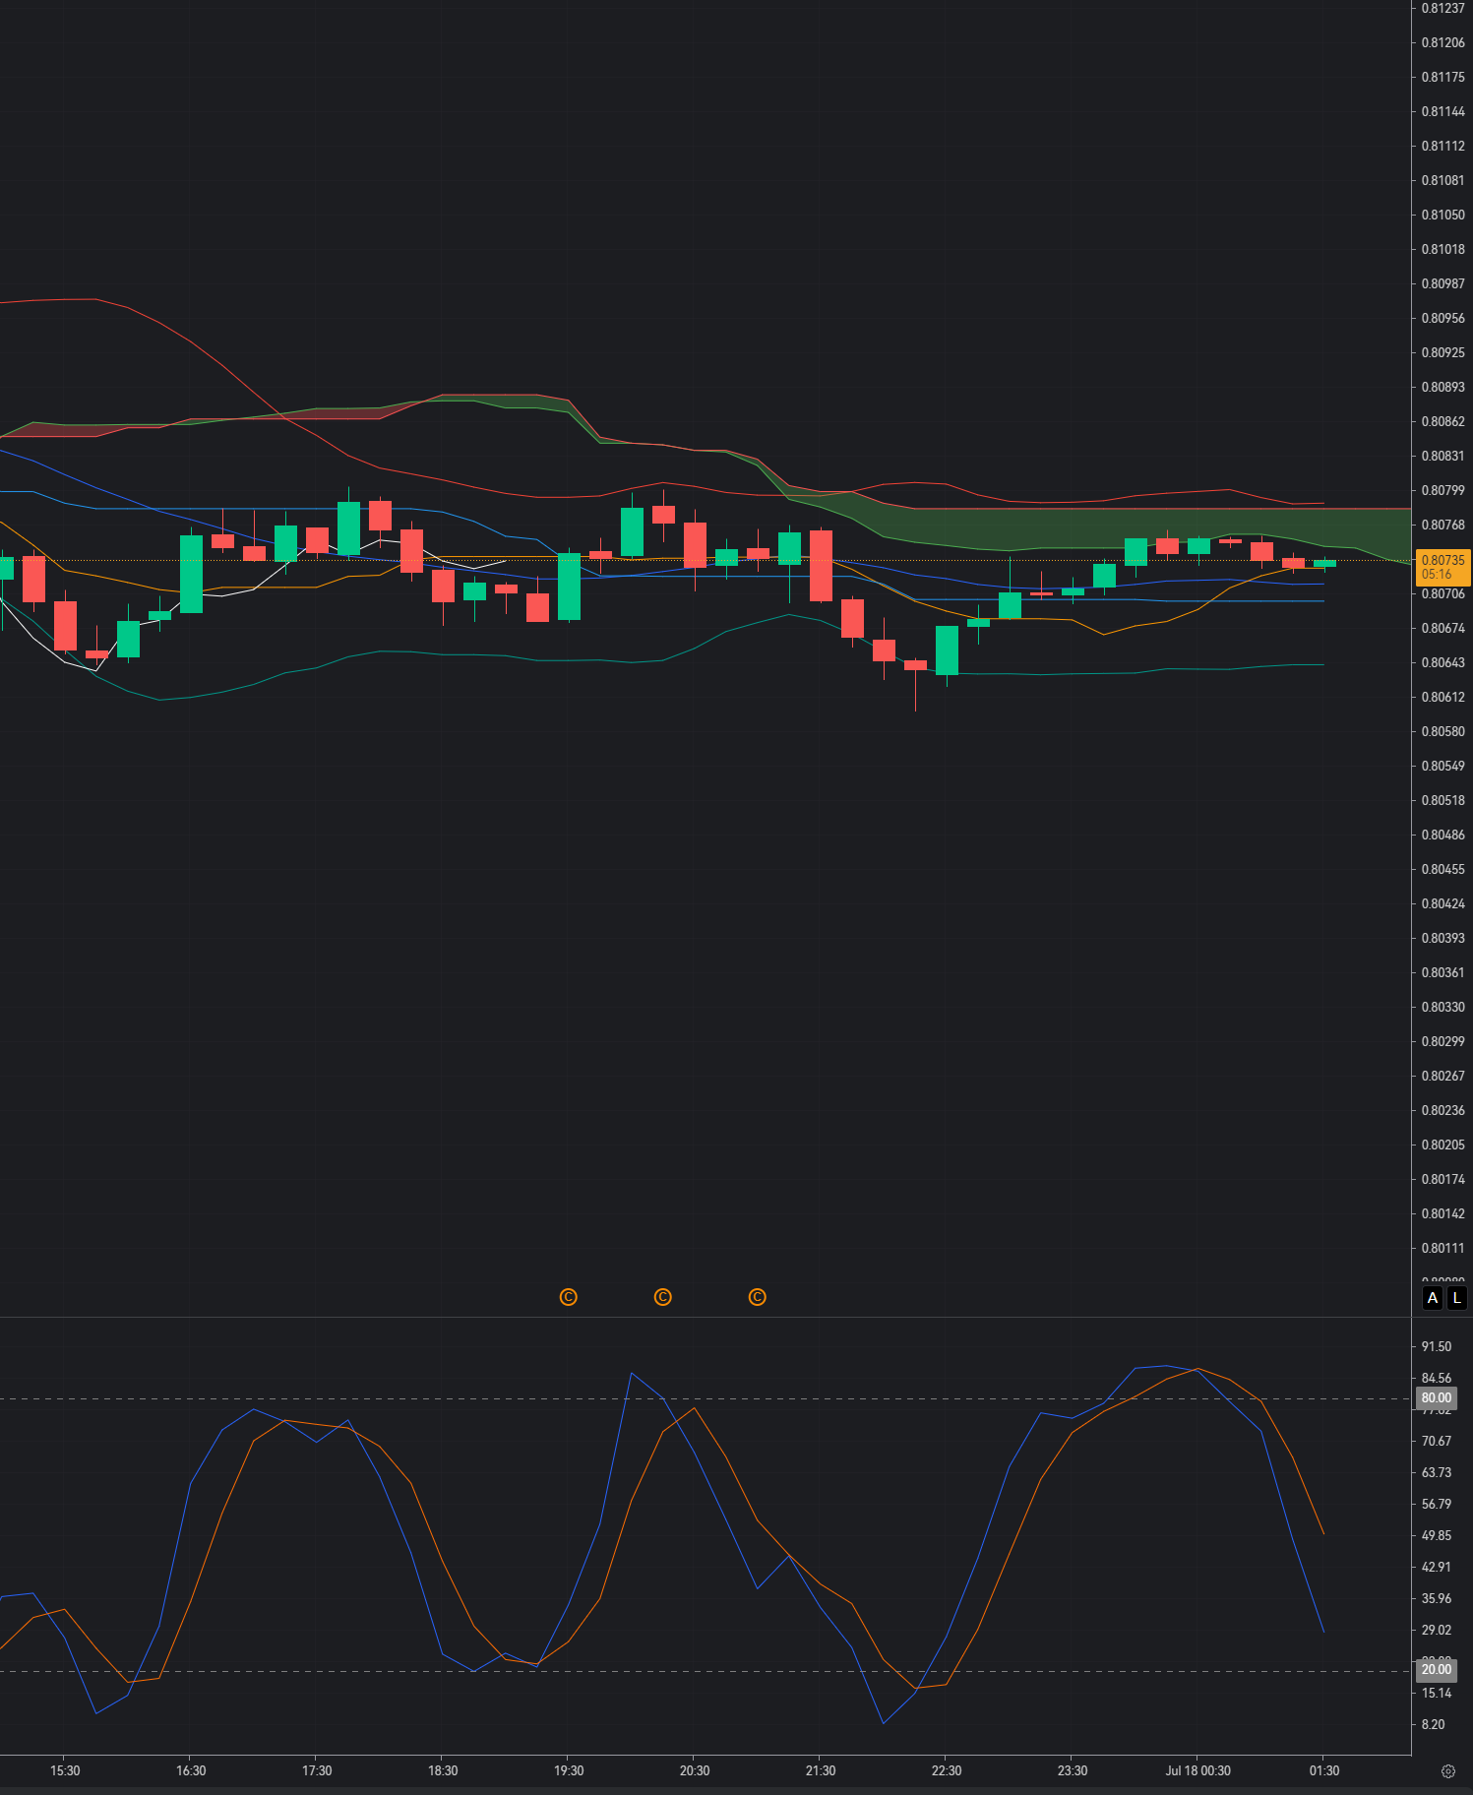Open the event marker between 20:30 and 21:30
The width and height of the screenshot is (1473, 1795).
point(757,1297)
